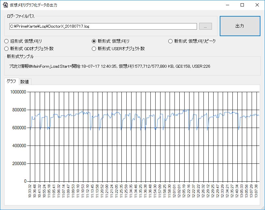Open the 数値 tab

[x=25, y=82]
